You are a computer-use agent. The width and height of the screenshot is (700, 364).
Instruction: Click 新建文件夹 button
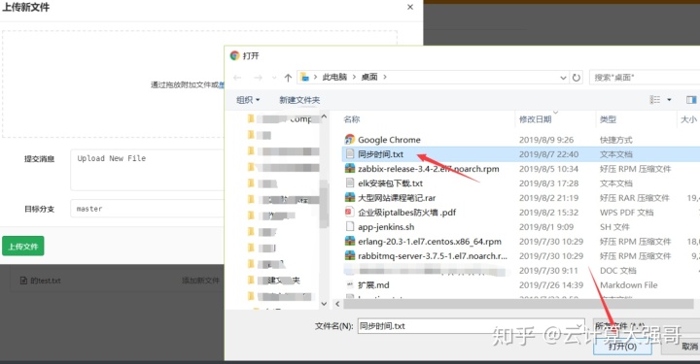pyautogui.click(x=299, y=100)
